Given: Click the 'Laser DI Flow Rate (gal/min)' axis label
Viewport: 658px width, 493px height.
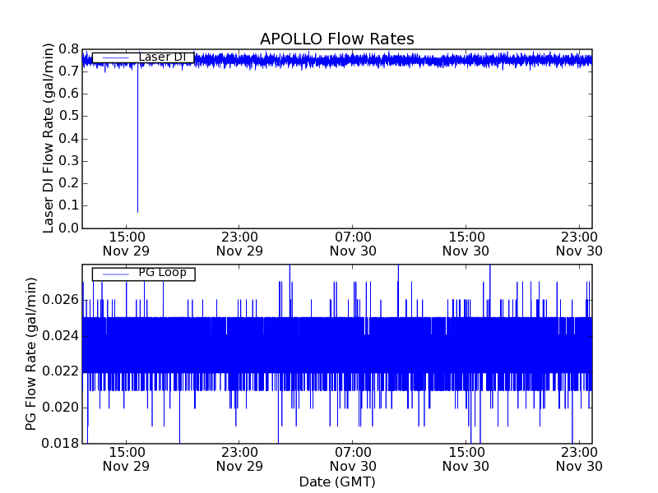Looking at the screenshot, I should 49,138.
